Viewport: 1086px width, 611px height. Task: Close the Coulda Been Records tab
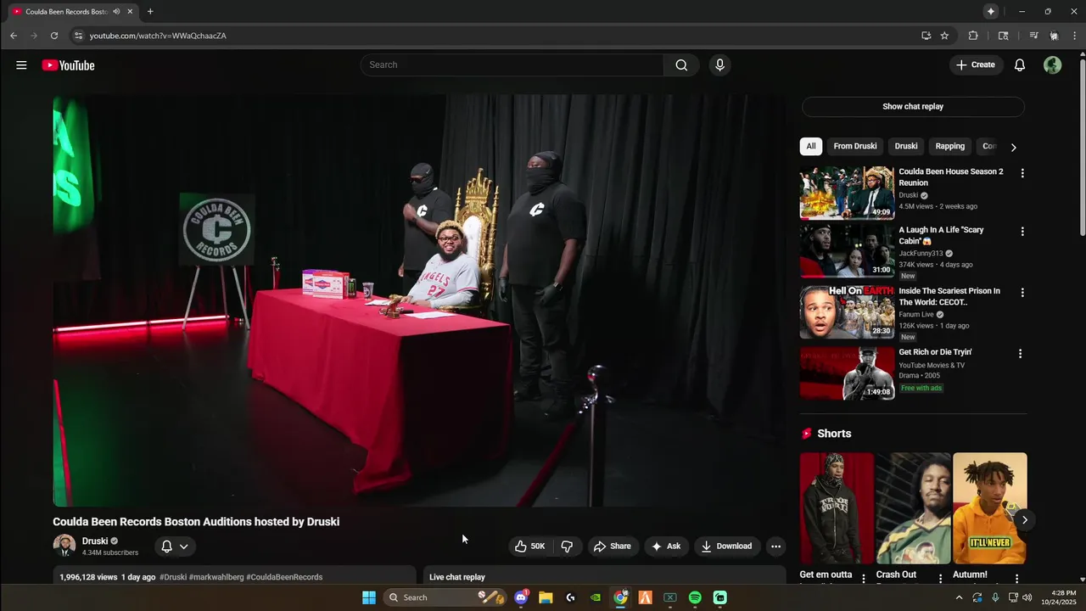tap(130, 12)
